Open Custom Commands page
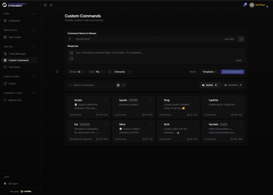The height and width of the screenshot is (195, 273). click(19, 60)
